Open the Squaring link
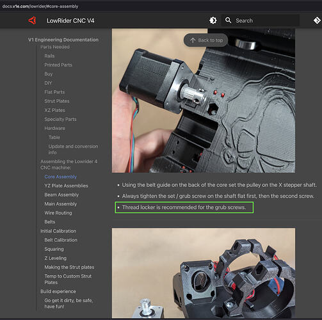 coord(54,249)
